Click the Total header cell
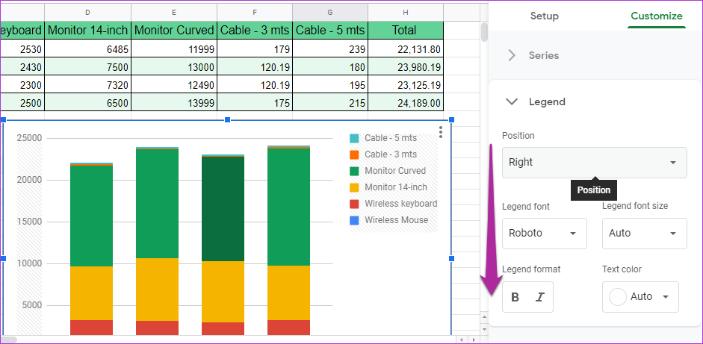703x344 pixels. [x=405, y=31]
